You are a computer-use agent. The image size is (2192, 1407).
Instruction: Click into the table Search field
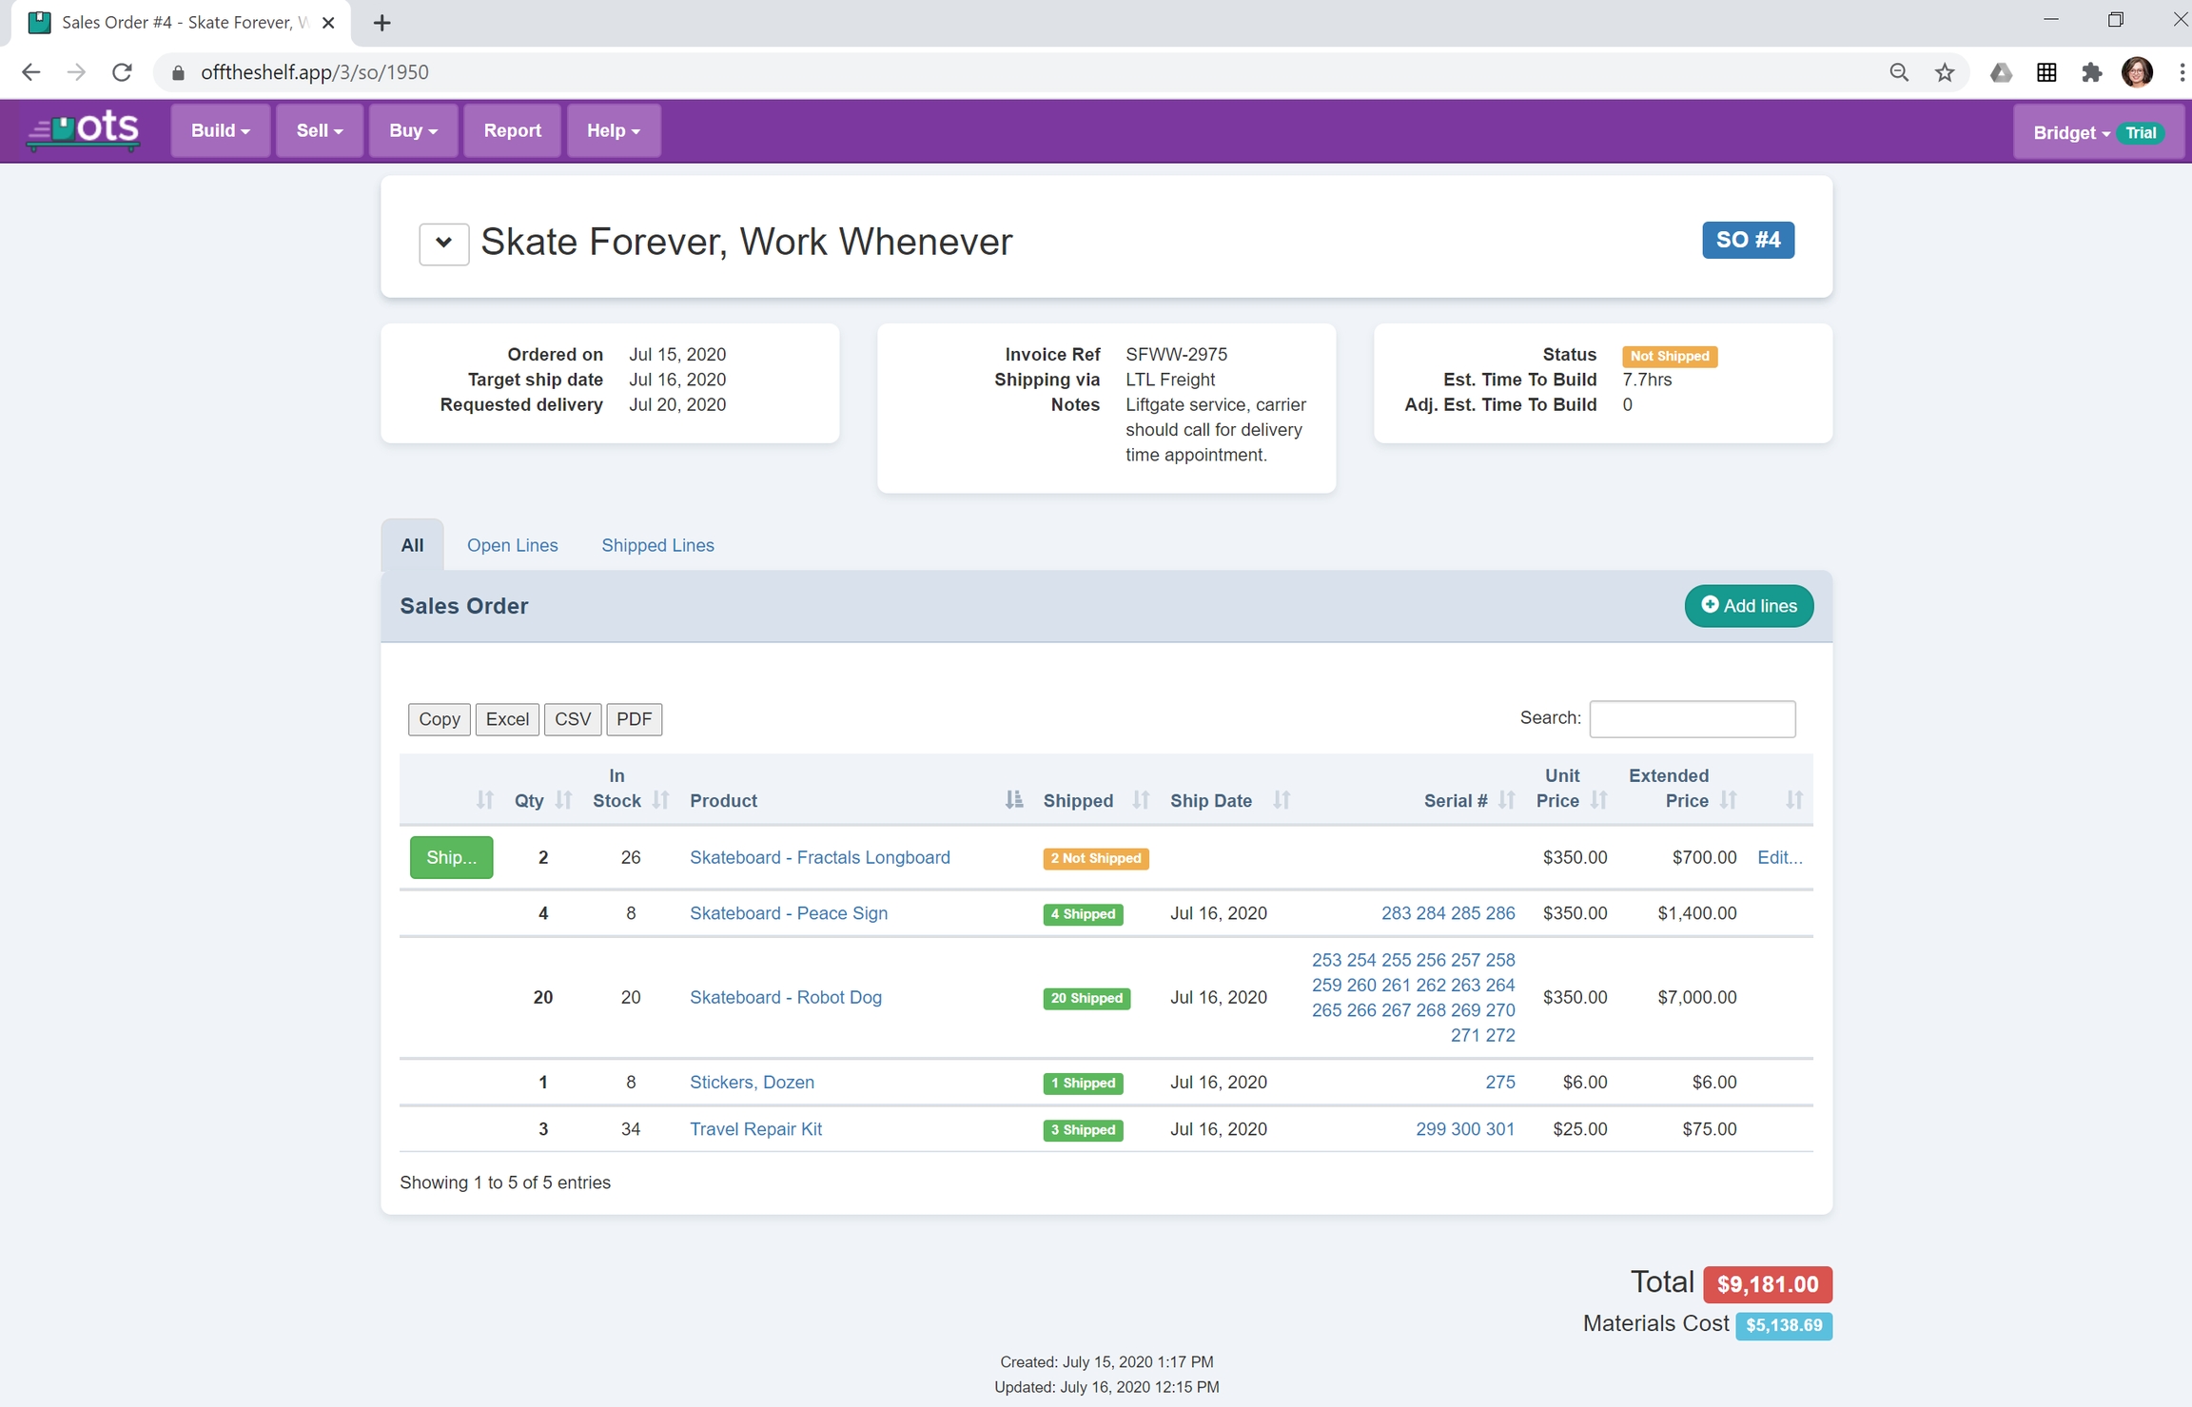1692,719
